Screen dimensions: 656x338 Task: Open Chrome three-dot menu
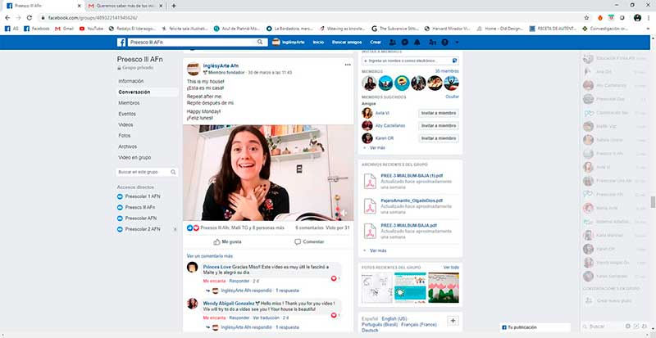pyautogui.click(x=649, y=18)
